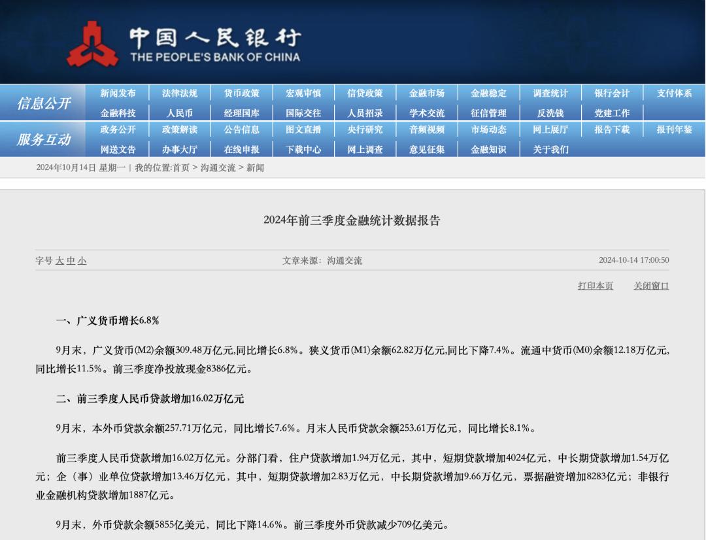Select 银行会计 navigation item

click(x=612, y=93)
